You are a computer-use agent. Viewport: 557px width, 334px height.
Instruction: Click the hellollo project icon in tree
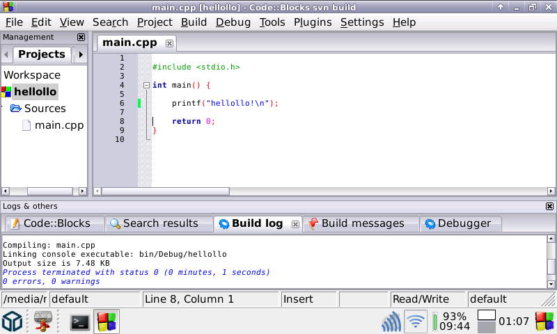click(x=7, y=92)
